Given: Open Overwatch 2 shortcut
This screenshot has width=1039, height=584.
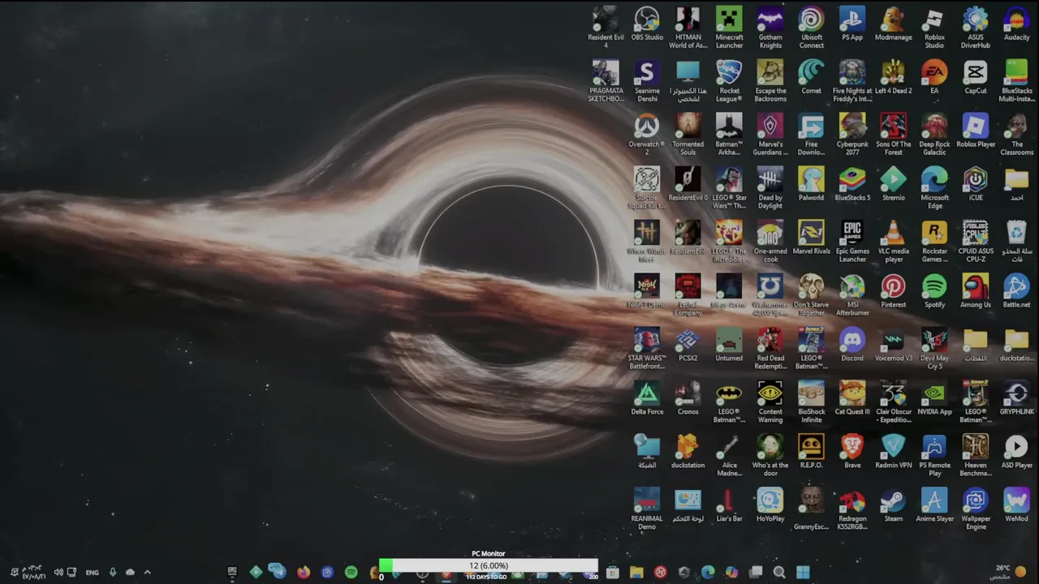Looking at the screenshot, I should pyautogui.click(x=647, y=134).
